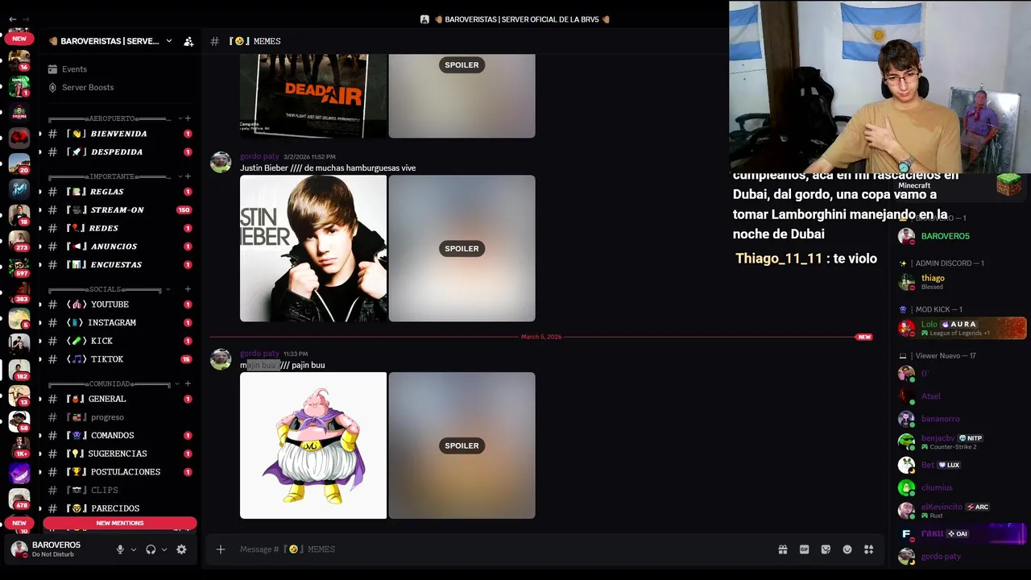Open the TIKTOK channel
The width and height of the screenshot is (1031, 580).
point(120,359)
